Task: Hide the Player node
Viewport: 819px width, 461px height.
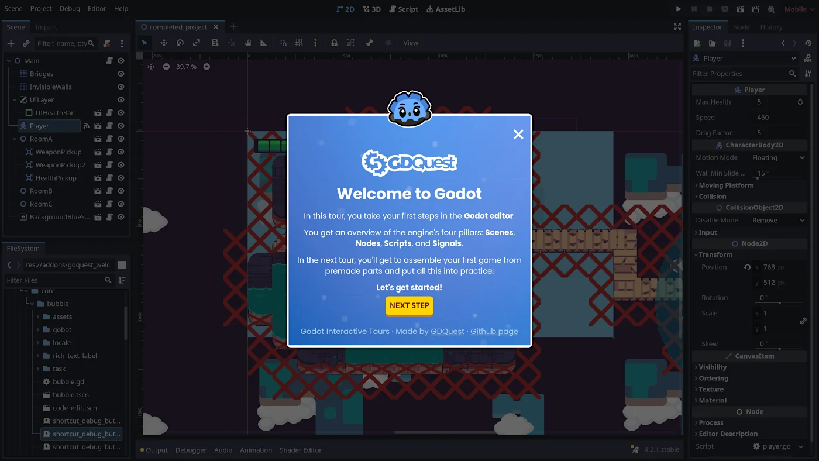Action: [121, 126]
